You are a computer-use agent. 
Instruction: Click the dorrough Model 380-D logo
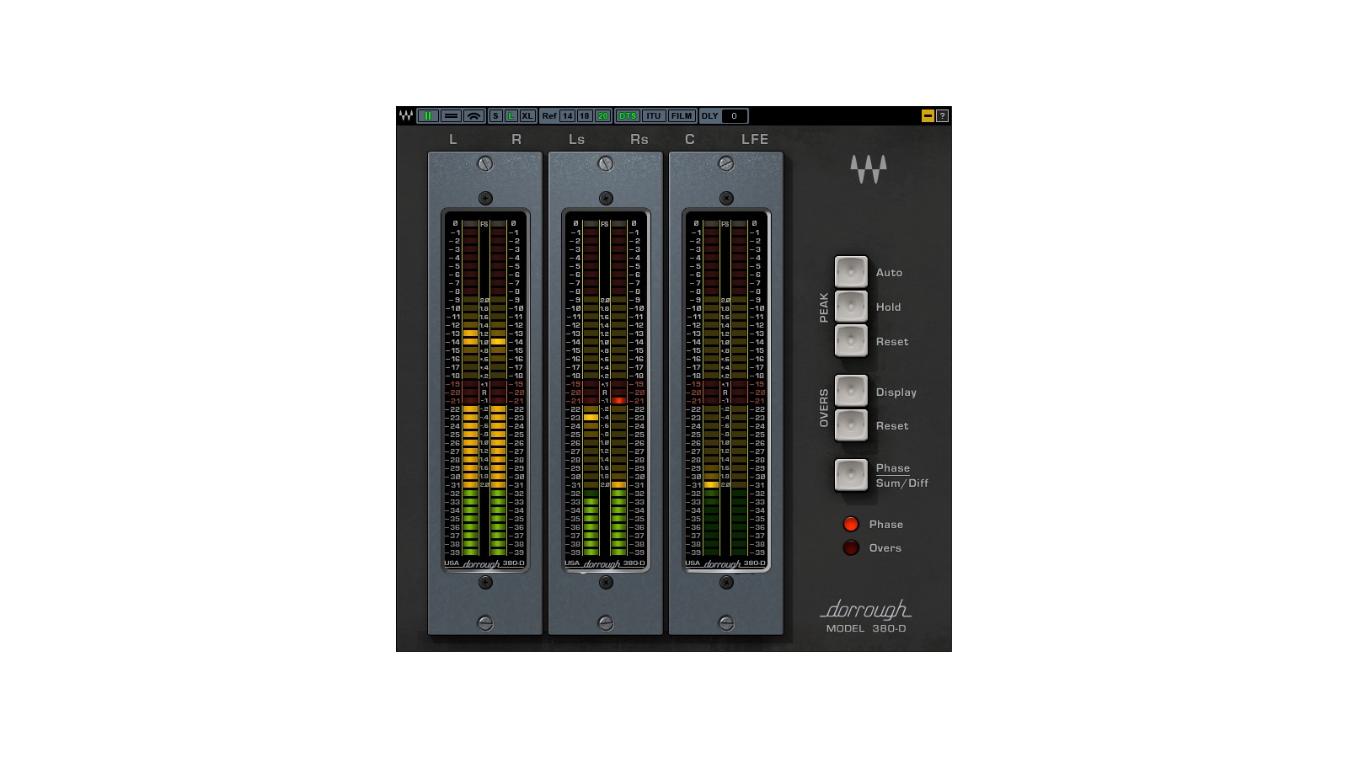tap(866, 617)
